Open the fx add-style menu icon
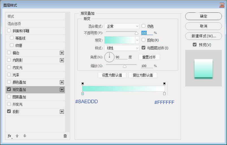This screenshot has width=227, height=145. [10, 136]
